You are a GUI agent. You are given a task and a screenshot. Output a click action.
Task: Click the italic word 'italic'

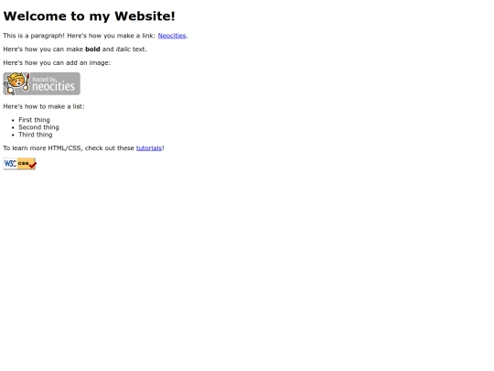pos(123,49)
